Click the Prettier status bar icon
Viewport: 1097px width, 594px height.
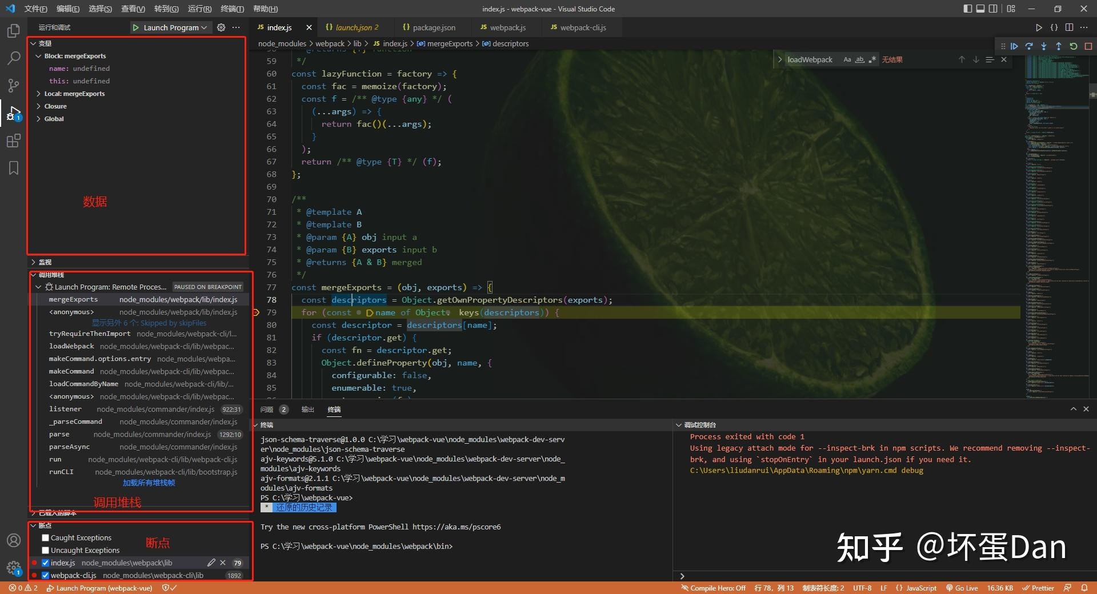(1038, 588)
